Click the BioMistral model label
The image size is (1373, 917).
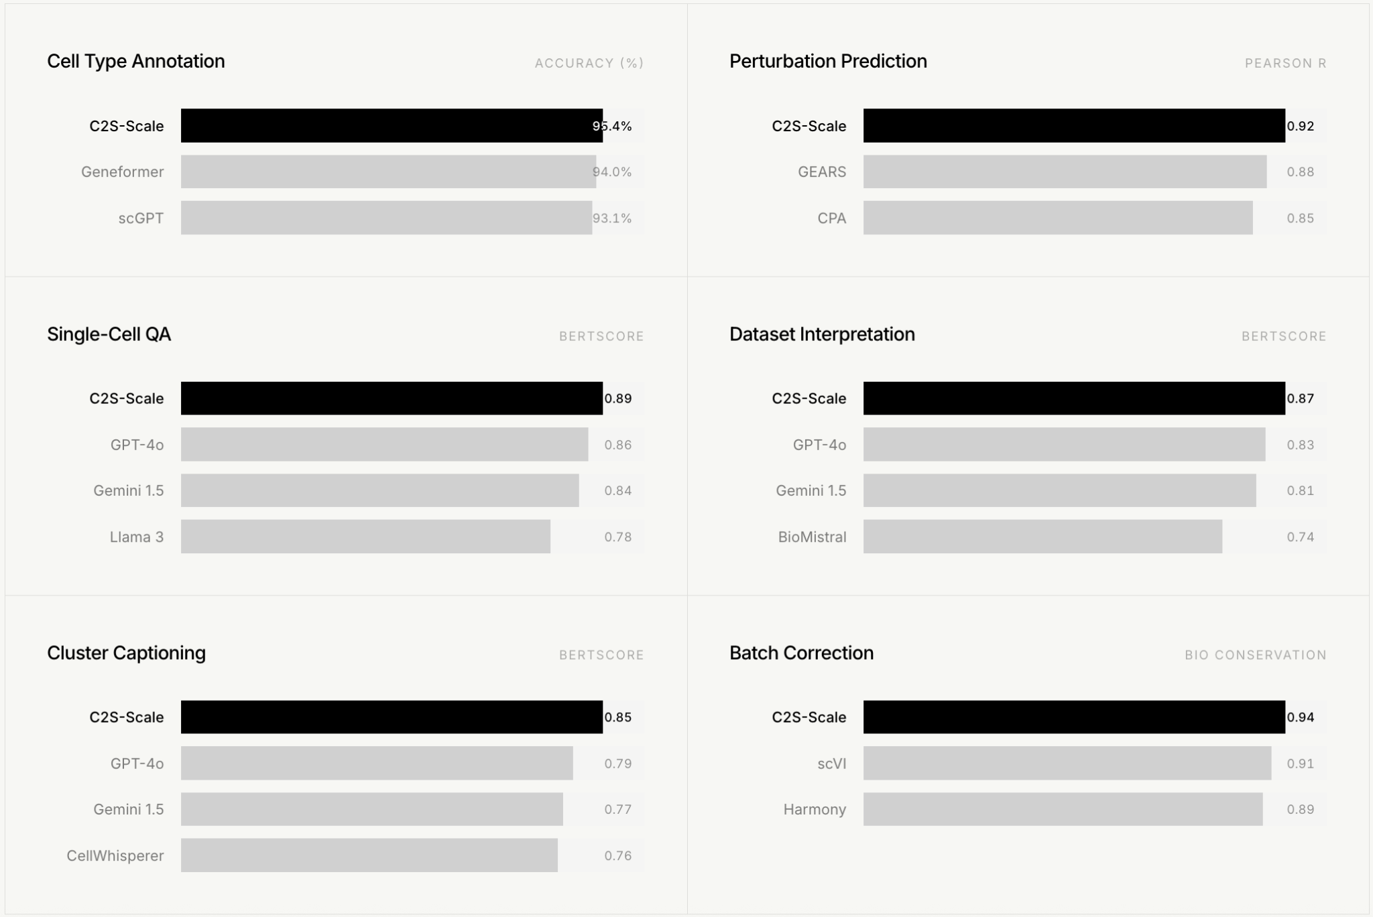click(x=812, y=537)
